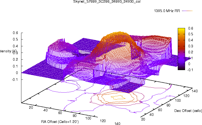Click the -0.1 tick on the intensity axis

pyautogui.click(x=15, y=79)
